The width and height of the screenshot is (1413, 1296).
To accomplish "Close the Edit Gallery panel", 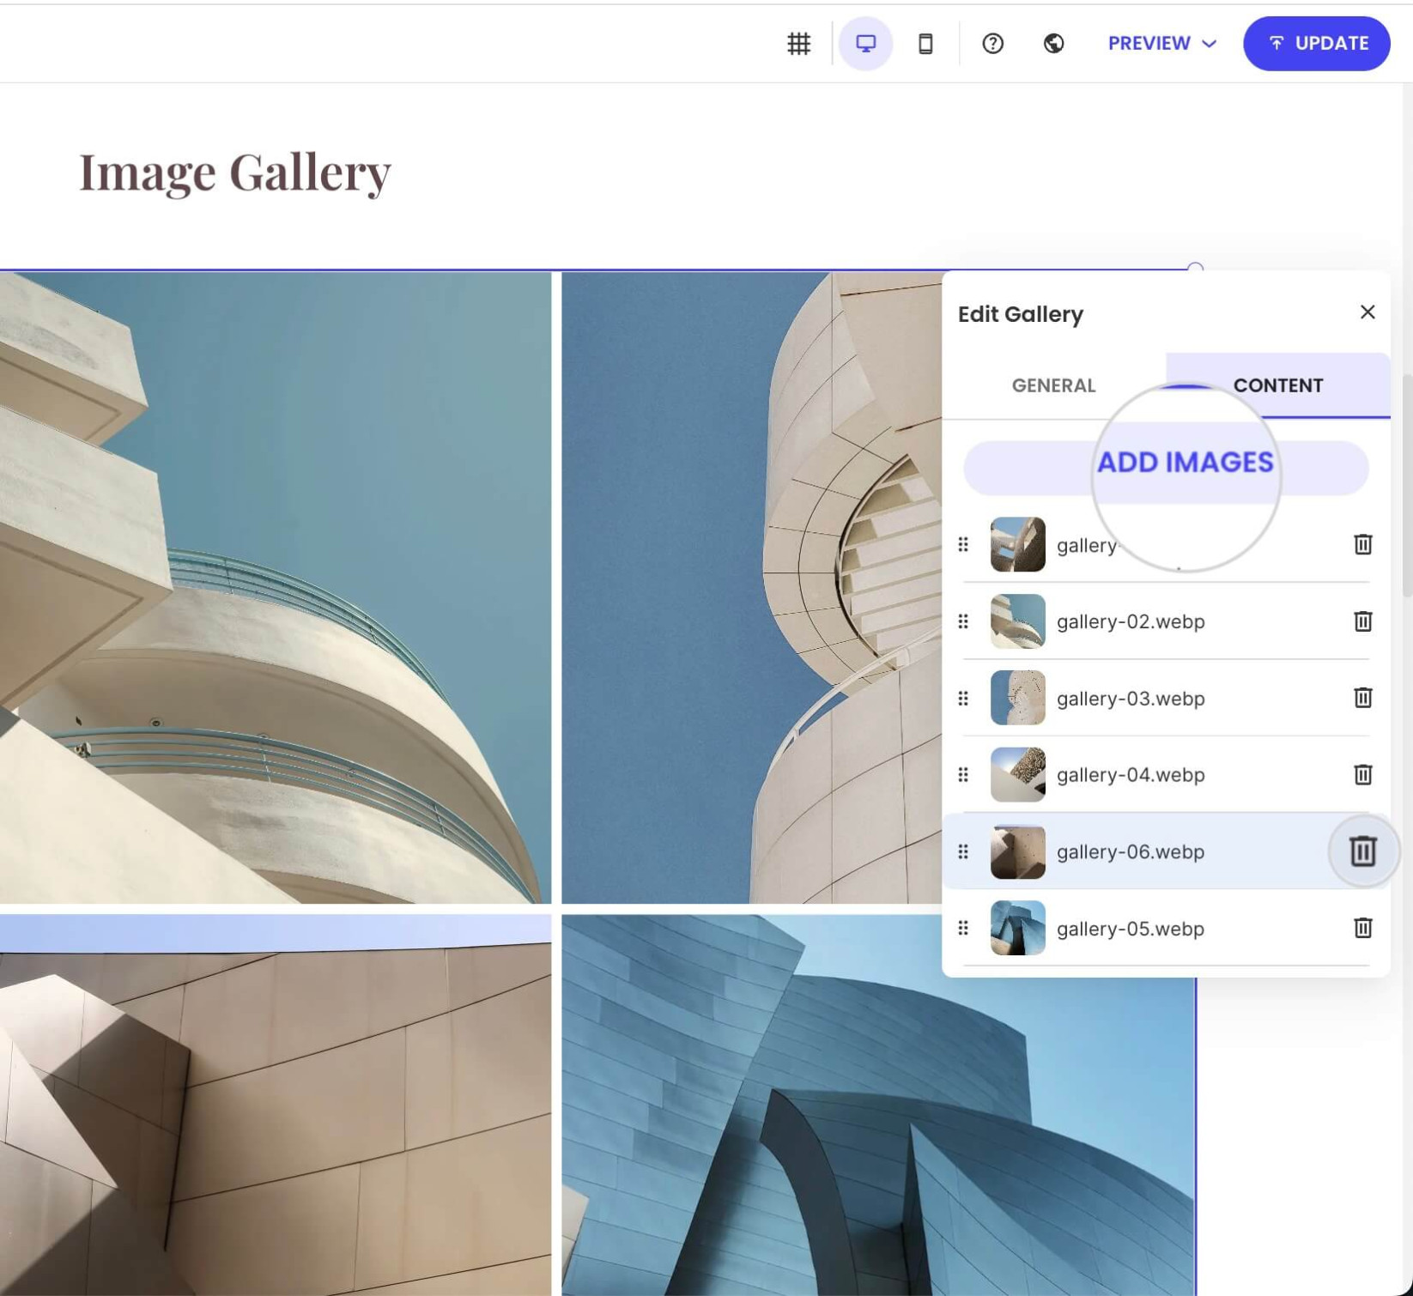I will tap(1367, 312).
